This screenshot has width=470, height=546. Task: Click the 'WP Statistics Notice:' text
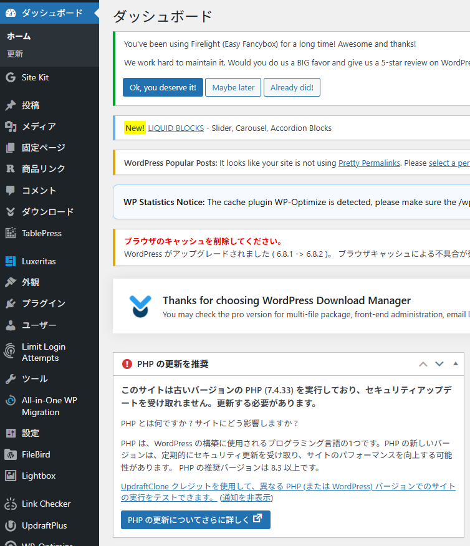[x=164, y=203]
